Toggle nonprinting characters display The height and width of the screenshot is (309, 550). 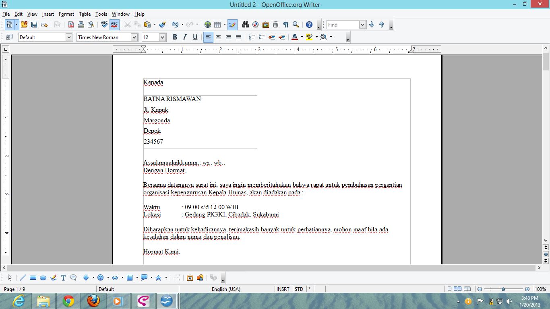coord(285,25)
